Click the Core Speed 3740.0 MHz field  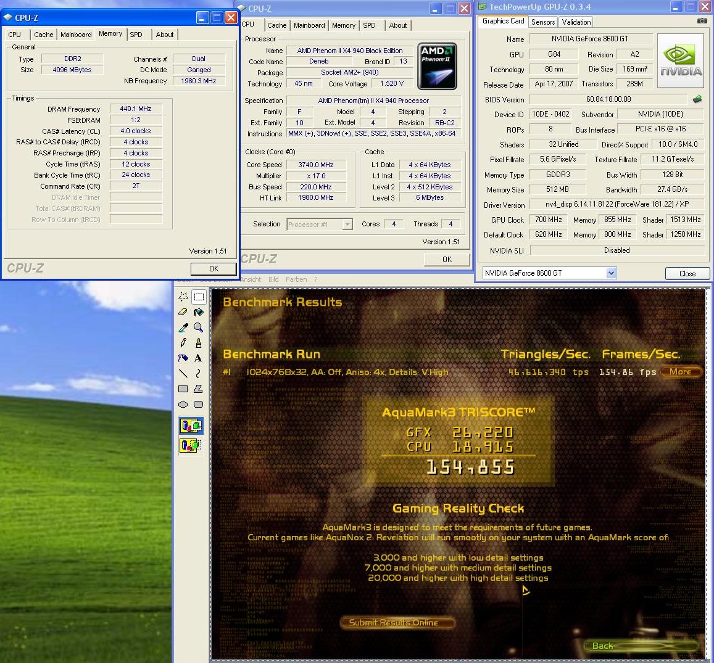[315, 165]
